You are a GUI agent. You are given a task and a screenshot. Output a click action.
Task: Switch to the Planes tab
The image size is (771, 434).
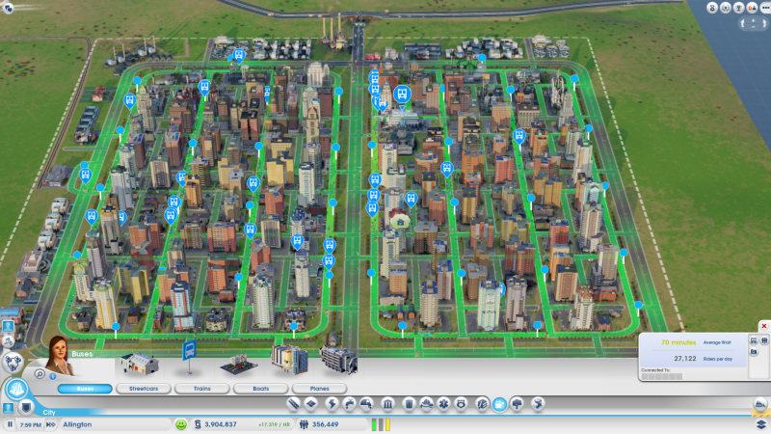pos(319,389)
